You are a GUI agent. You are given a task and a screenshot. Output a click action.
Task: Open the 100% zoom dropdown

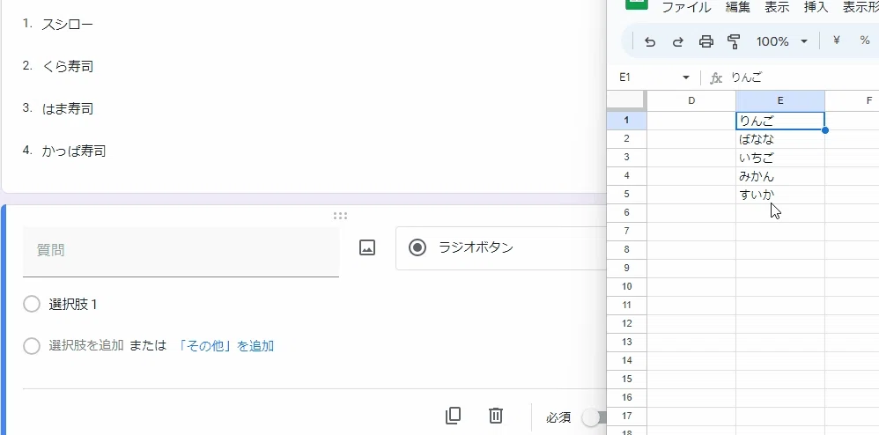coord(781,41)
